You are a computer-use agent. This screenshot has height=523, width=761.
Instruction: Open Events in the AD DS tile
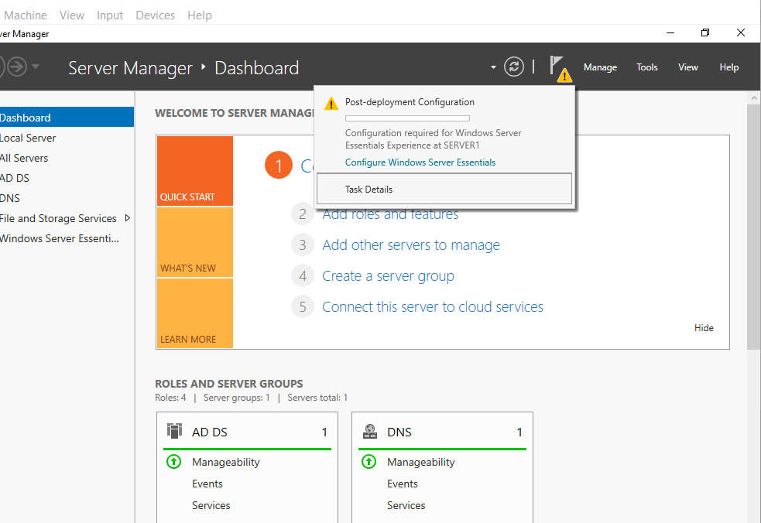(207, 484)
